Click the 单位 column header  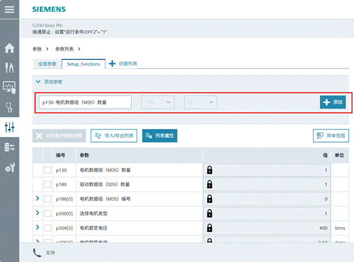tap(339, 155)
